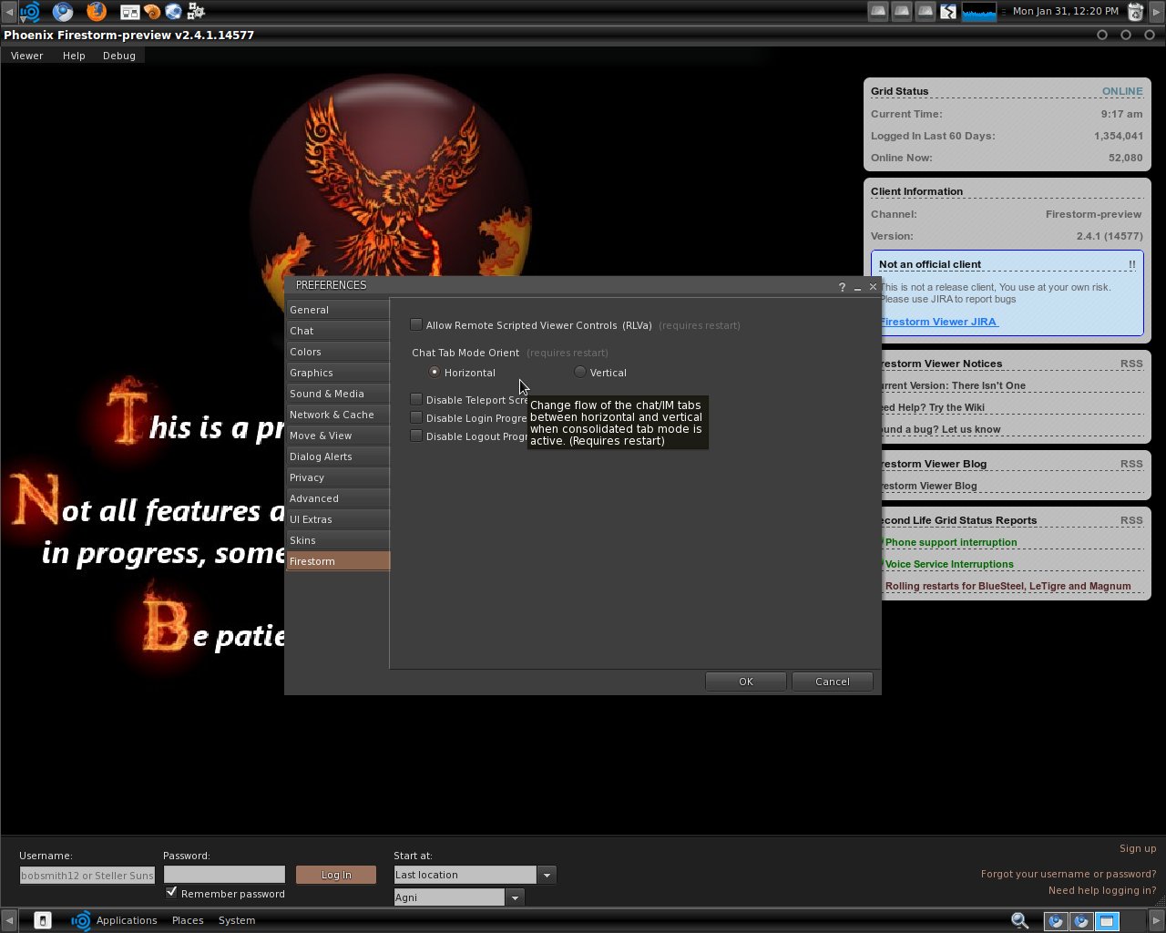Viewport: 1166px width, 933px height.
Task: Launch Firefox from the top panel
Action: coord(96,12)
